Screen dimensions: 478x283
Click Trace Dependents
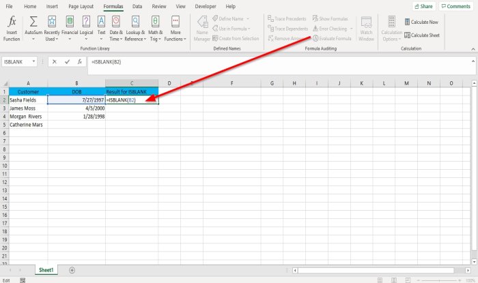287,29
